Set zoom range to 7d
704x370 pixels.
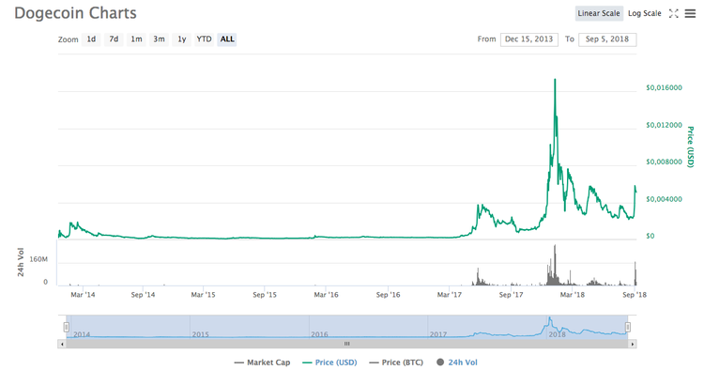[114, 39]
